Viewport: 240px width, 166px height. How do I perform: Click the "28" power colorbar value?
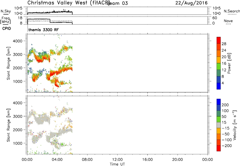point(224,44)
